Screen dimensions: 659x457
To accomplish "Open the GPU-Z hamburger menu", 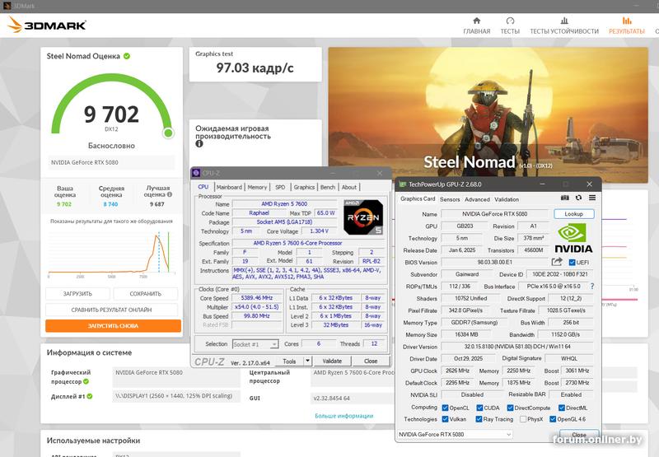I will point(592,198).
